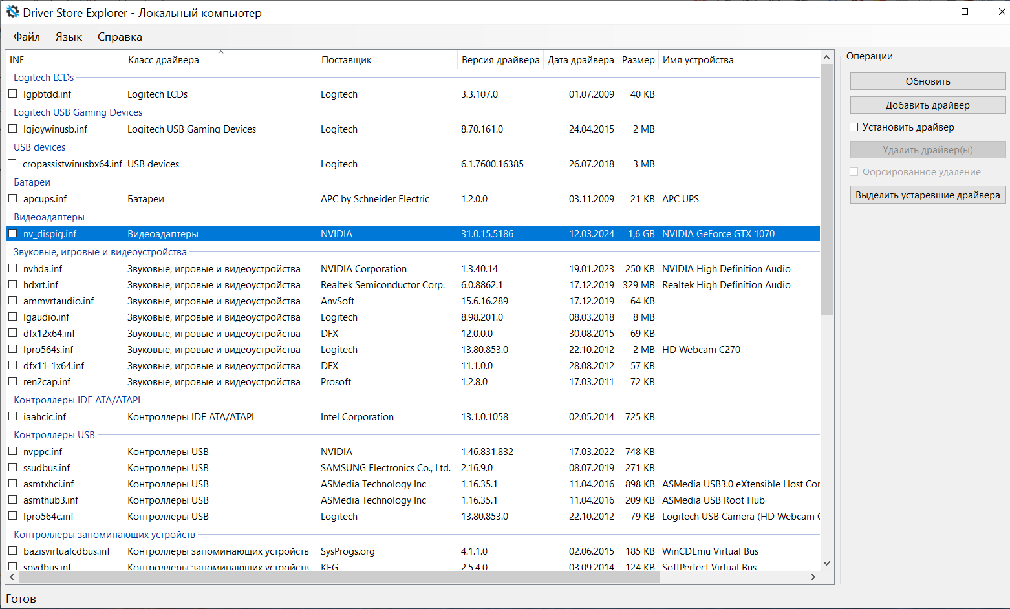The width and height of the screenshot is (1010, 609).
Task: Mark the hdxrt.inf checkbox
Action: [x=13, y=284]
